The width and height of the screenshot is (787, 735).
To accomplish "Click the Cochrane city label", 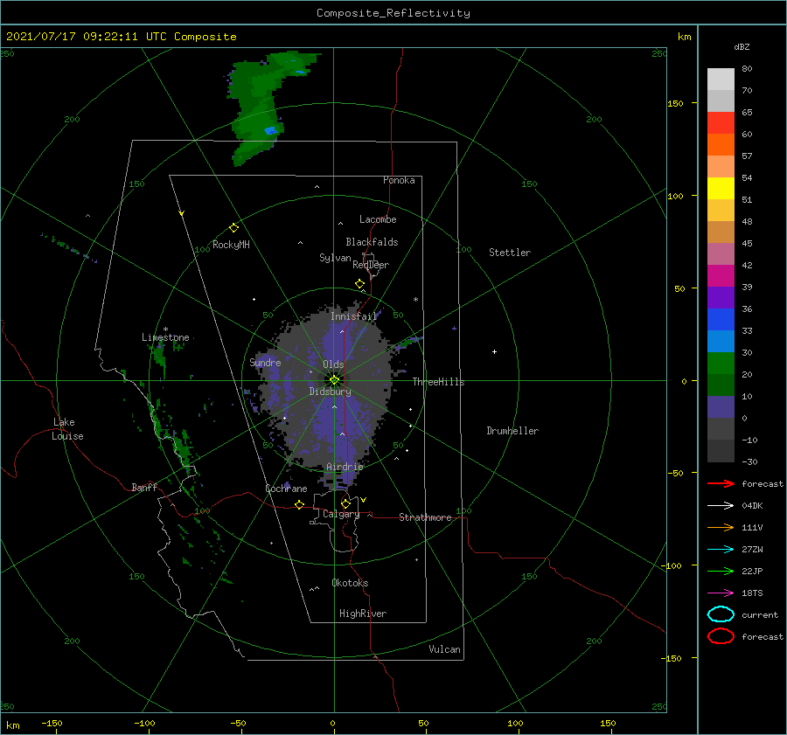I will click(286, 489).
